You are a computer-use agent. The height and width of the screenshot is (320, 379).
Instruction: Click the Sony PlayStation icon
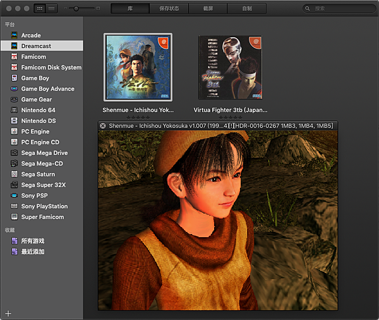pos(15,206)
